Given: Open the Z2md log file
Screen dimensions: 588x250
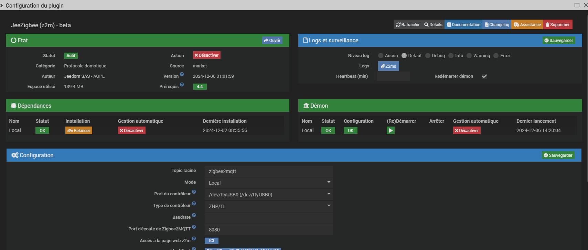Looking at the screenshot, I should [388, 66].
